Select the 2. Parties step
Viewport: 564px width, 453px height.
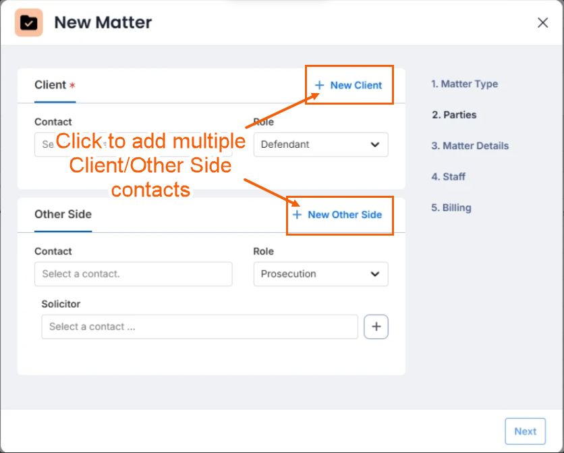(454, 115)
